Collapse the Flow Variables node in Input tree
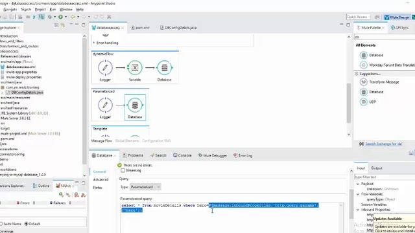 358,194
